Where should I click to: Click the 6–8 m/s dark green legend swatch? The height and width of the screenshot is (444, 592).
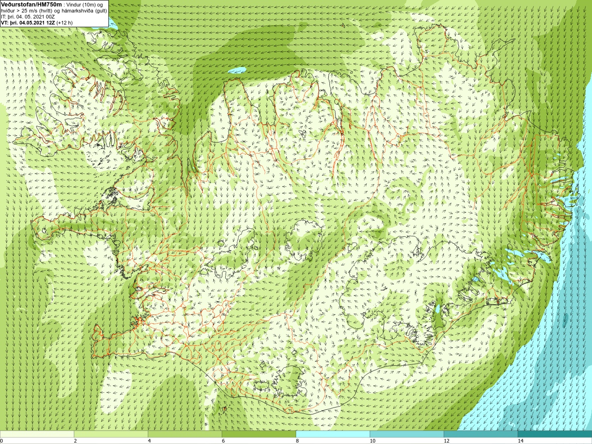click(x=259, y=434)
